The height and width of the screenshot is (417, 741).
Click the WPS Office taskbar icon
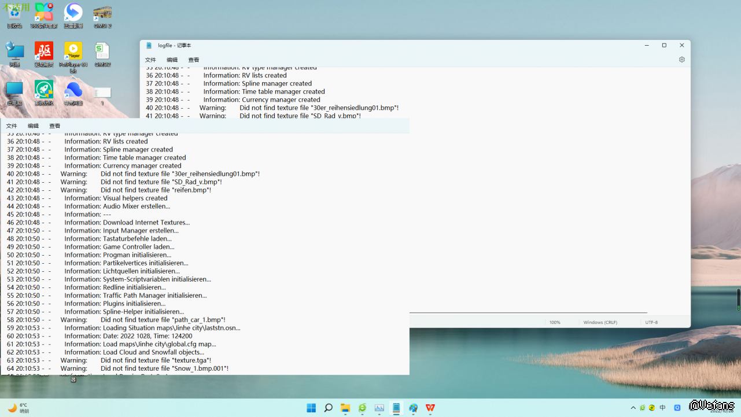coord(430,408)
